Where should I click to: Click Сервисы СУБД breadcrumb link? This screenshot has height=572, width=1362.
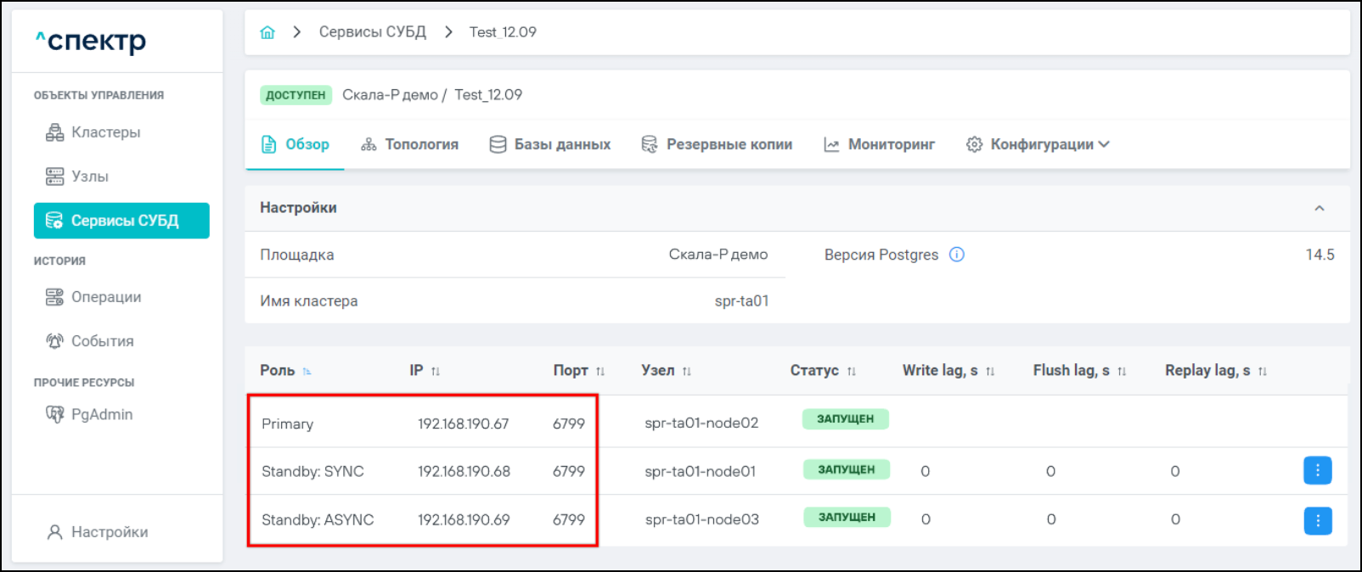click(x=372, y=32)
